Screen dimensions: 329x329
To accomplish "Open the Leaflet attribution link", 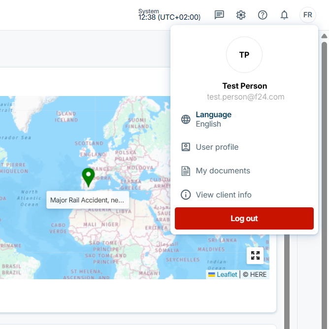I will point(227,274).
